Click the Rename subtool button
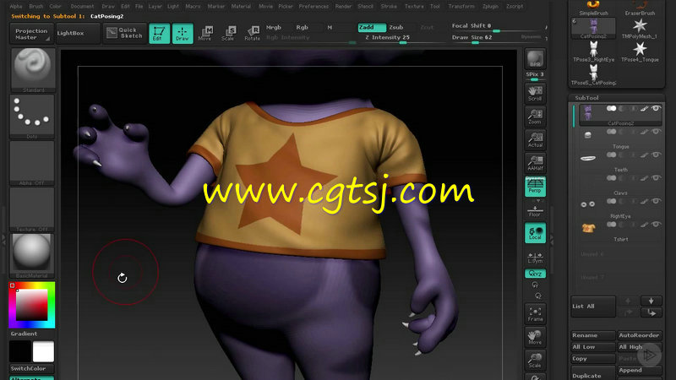This screenshot has height=380, width=676. (593, 335)
